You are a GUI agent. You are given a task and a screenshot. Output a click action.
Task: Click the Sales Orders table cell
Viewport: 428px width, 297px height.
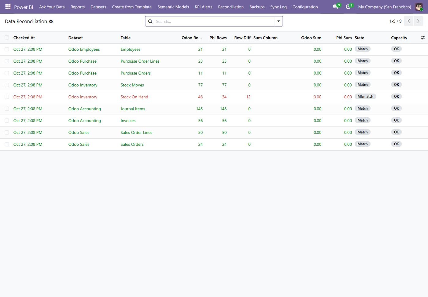click(132, 145)
